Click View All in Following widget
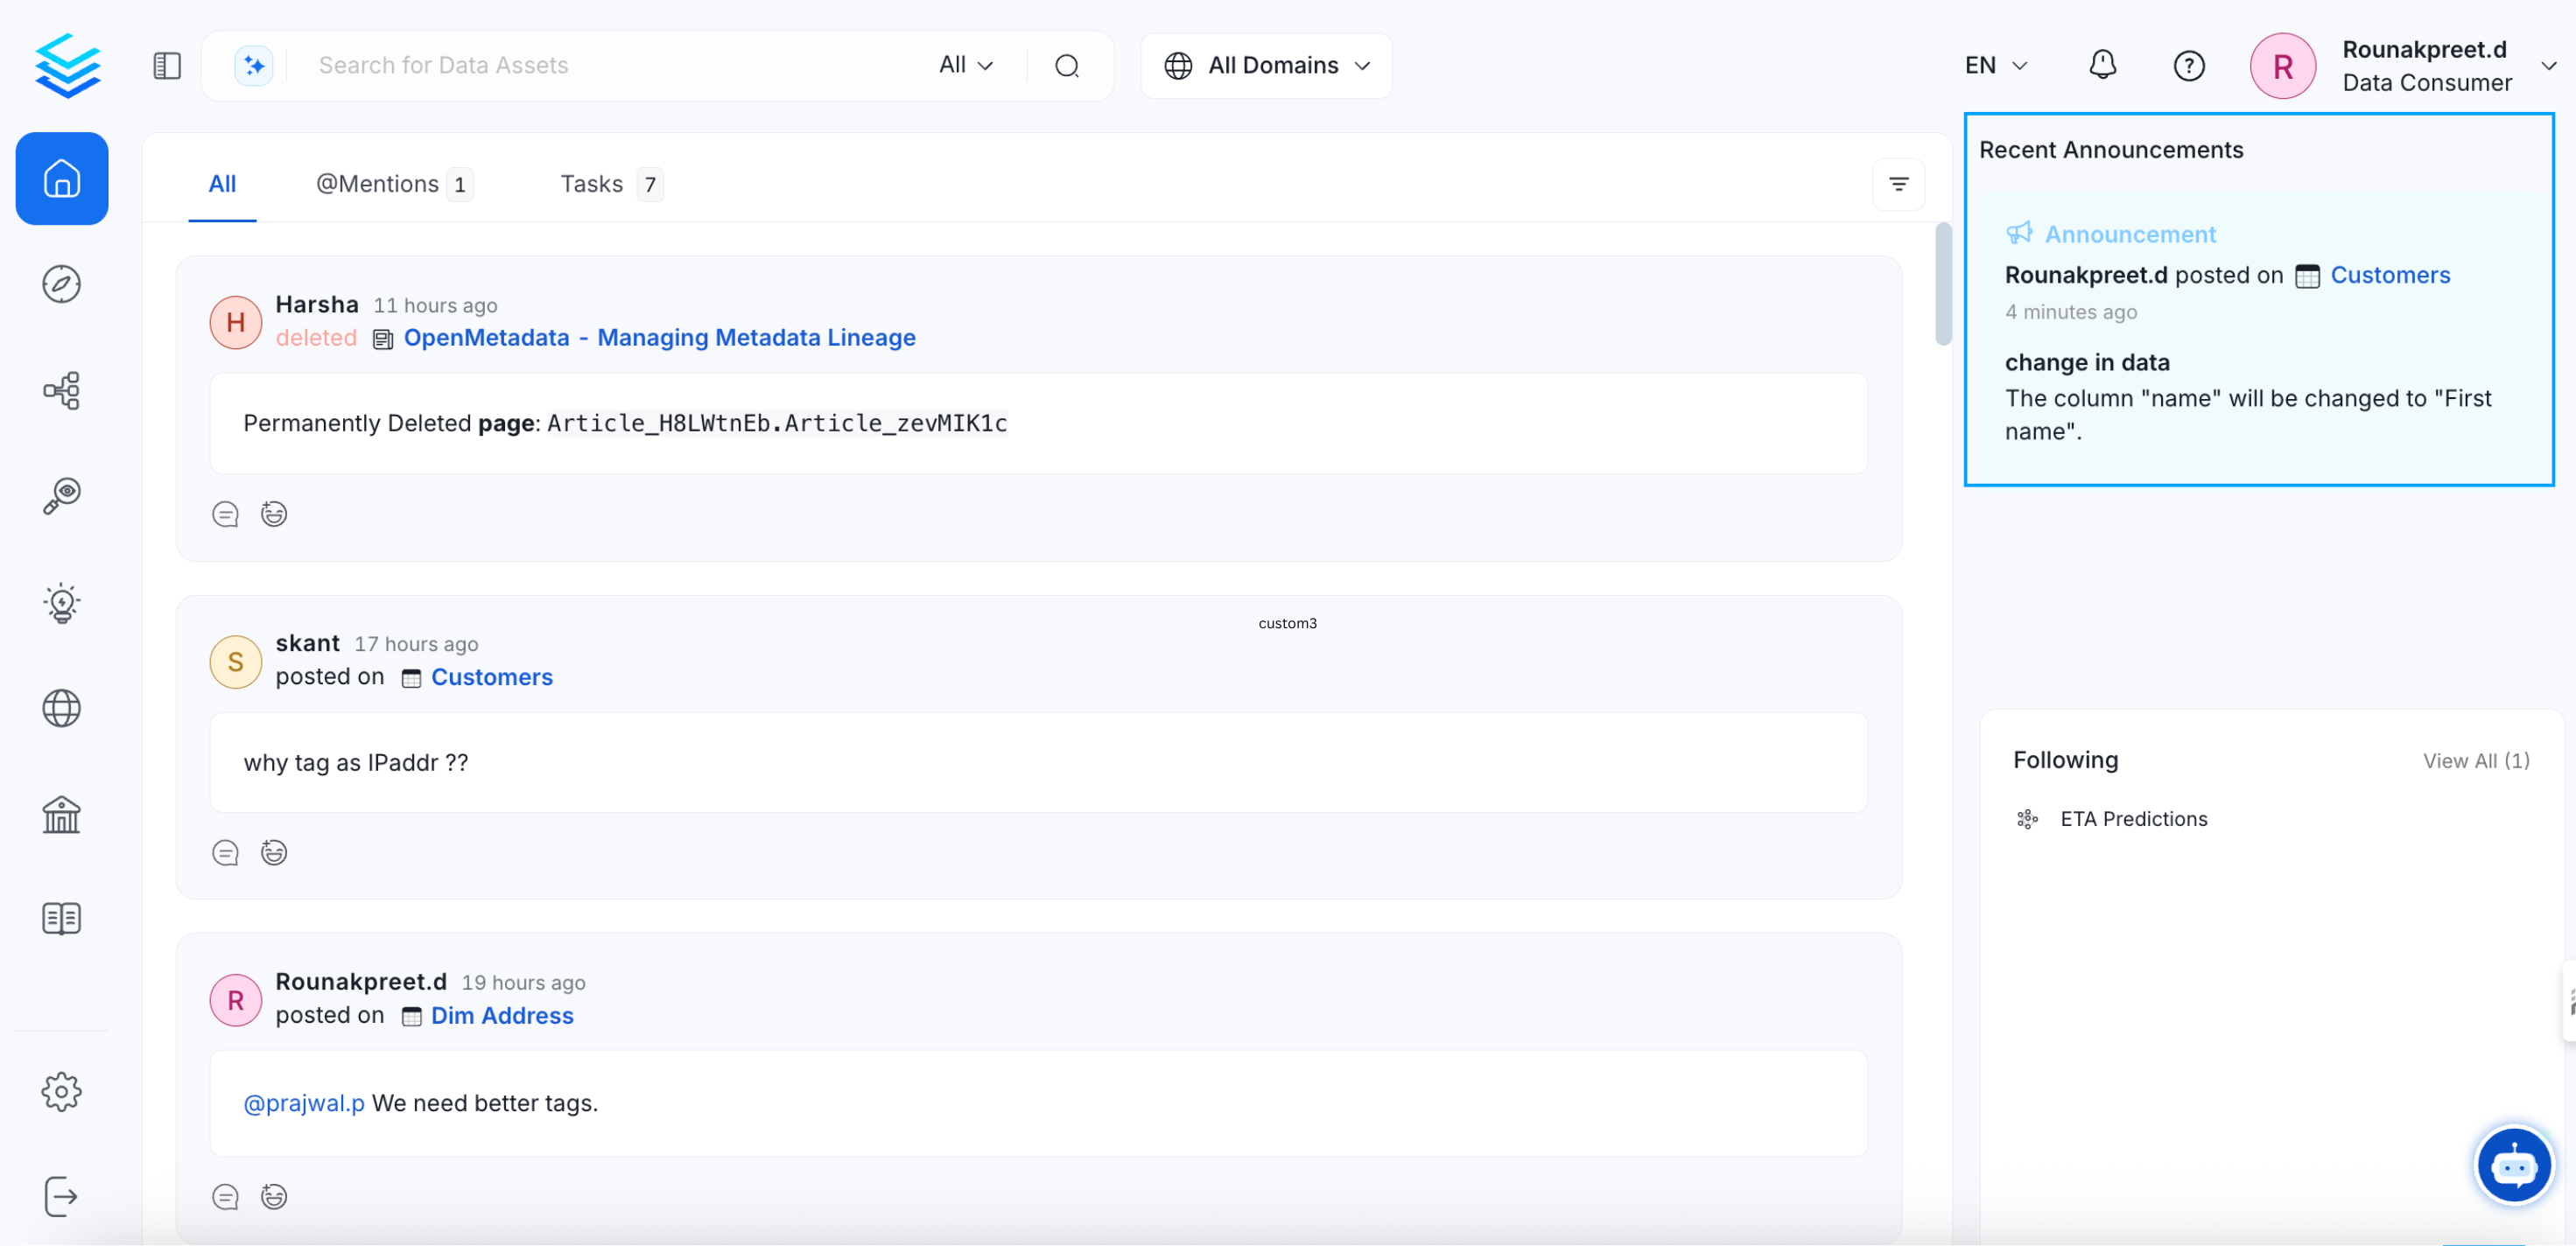The width and height of the screenshot is (2576, 1246). click(2475, 761)
